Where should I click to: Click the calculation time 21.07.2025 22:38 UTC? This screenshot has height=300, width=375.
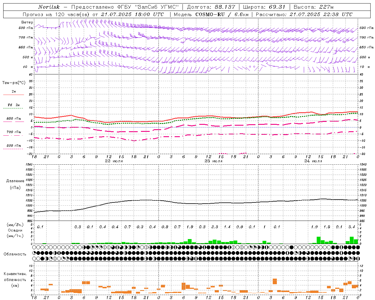(321, 14)
